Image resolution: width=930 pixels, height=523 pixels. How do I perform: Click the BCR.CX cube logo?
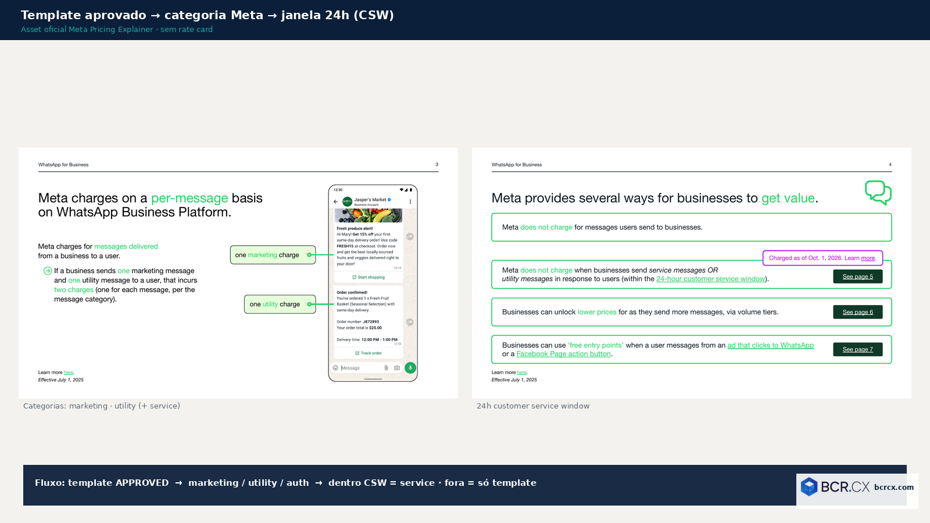[x=809, y=487]
